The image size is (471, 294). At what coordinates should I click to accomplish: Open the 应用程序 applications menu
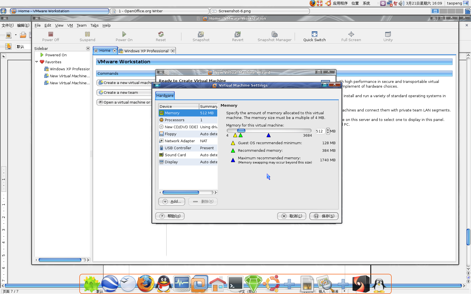340,3
